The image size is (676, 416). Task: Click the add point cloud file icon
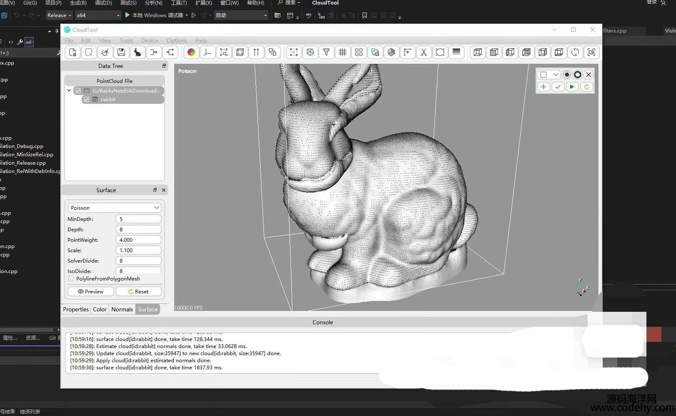[73, 52]
